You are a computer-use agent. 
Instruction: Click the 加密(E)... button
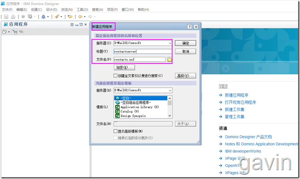pyautogui.click(x=124, y=67)
